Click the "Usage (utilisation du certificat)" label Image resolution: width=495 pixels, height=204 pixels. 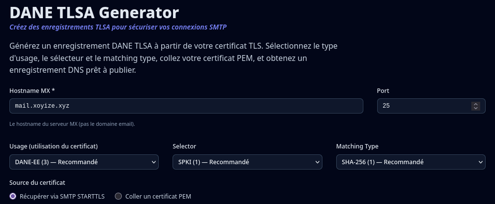[53, 146]
